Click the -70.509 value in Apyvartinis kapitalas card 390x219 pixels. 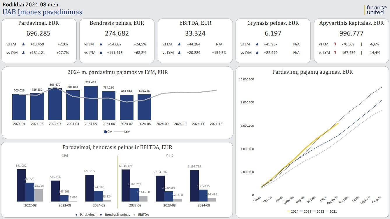(x=348, y=44)
